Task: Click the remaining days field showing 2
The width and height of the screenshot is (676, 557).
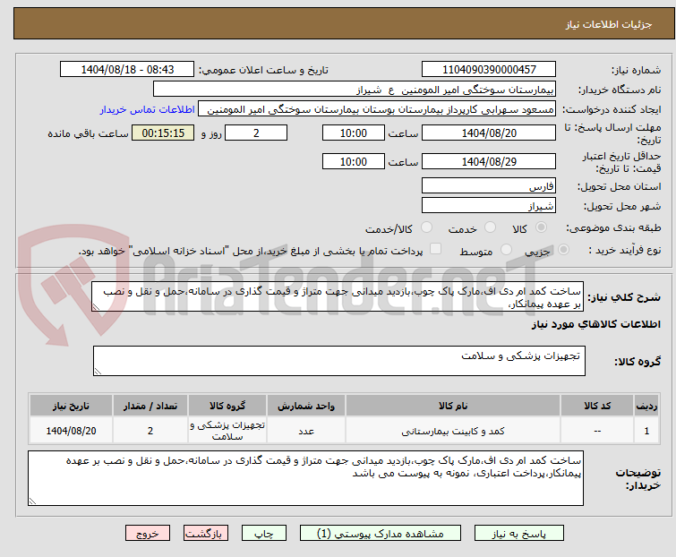Action: (x=256, y=133)
